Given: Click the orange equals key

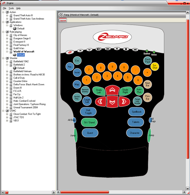Looking at the screenshot, I should point(147,73).
